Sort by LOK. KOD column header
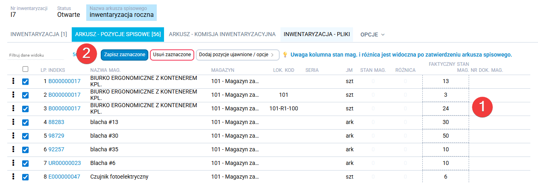 284,70
